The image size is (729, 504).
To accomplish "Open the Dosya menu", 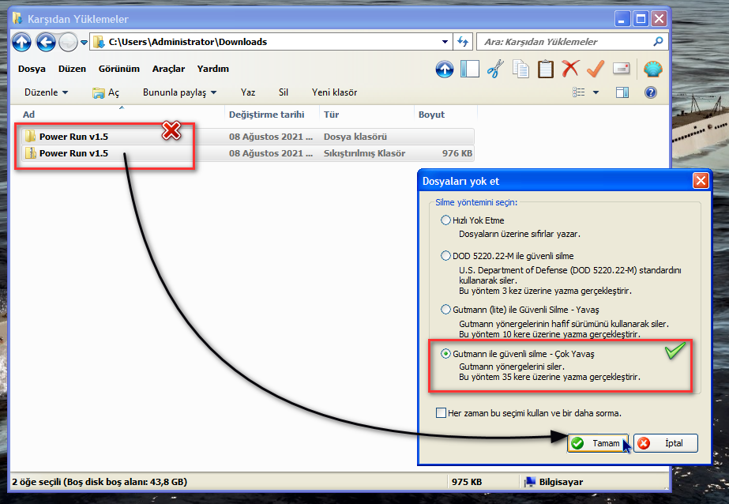I will point(32,69).
